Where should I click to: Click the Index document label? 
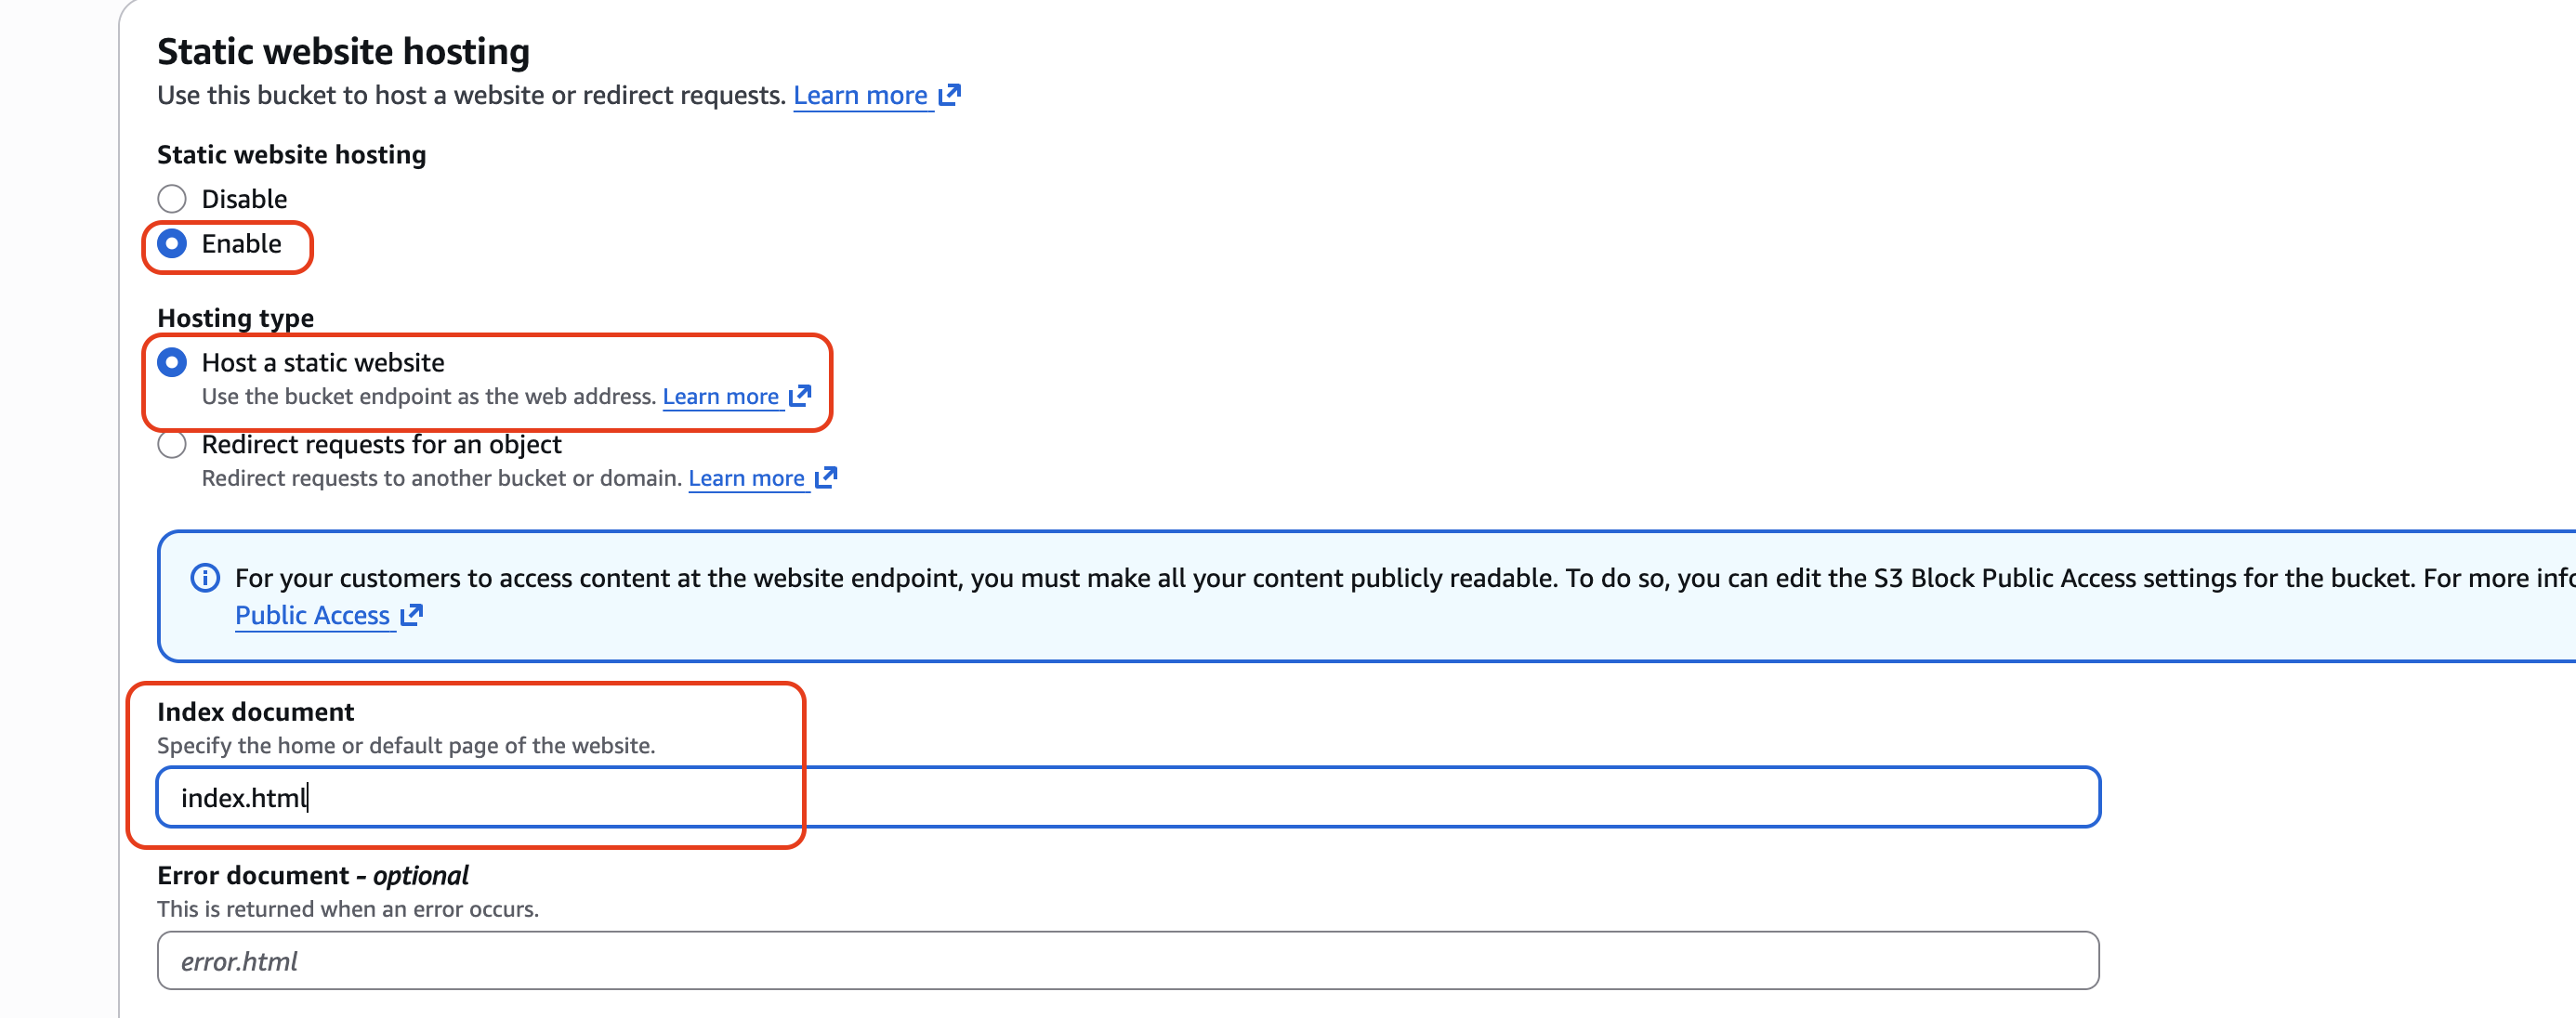click(255, 711)
